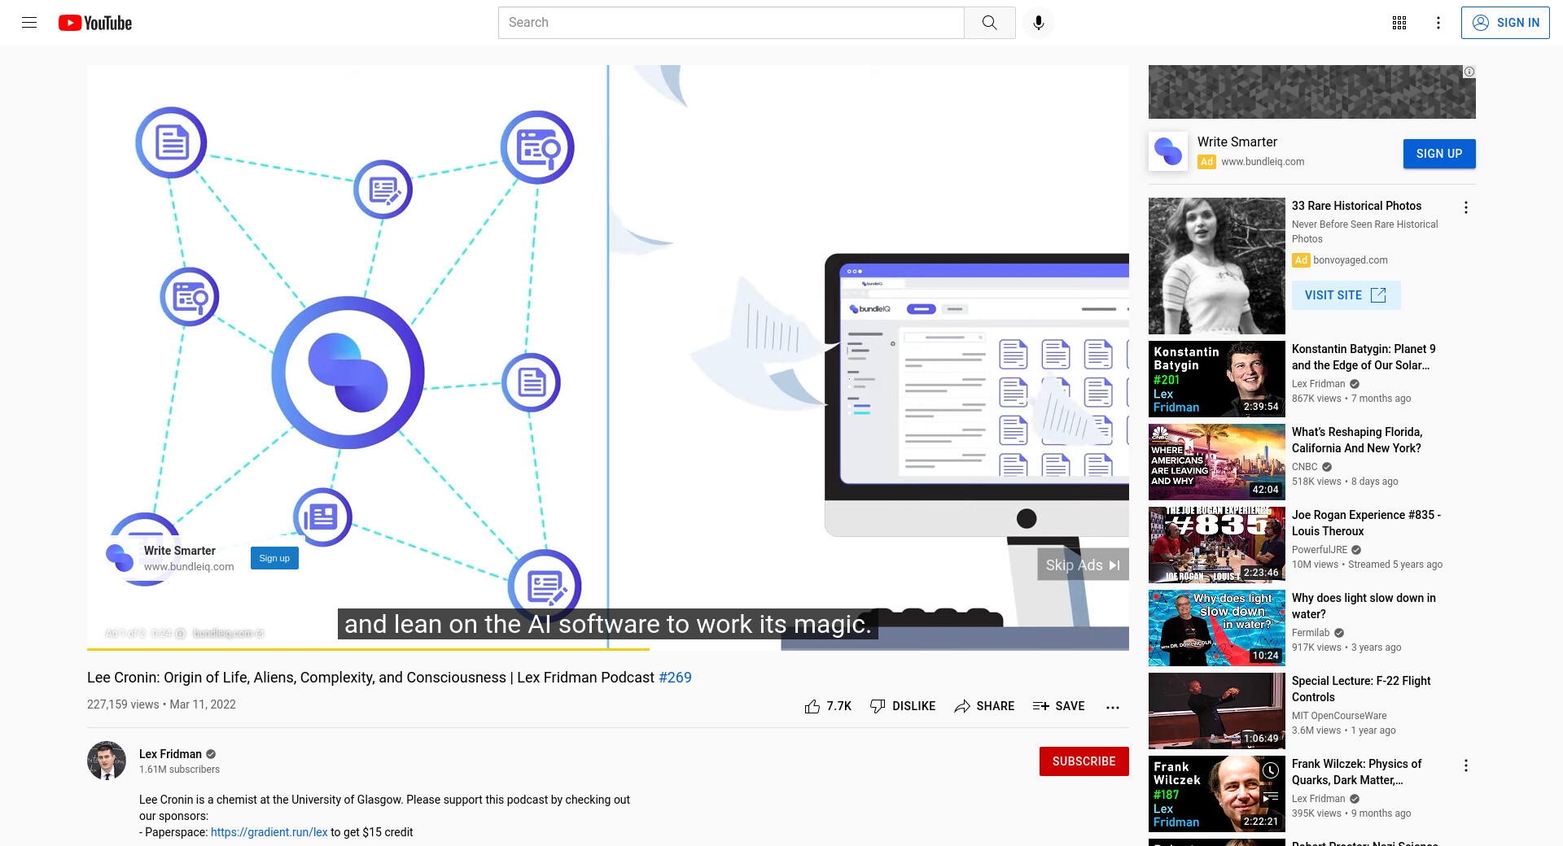Viewport: 1563px width, 846px height.
Task: Click MIT OpenCourseWare channel name
Action: 1339,716
